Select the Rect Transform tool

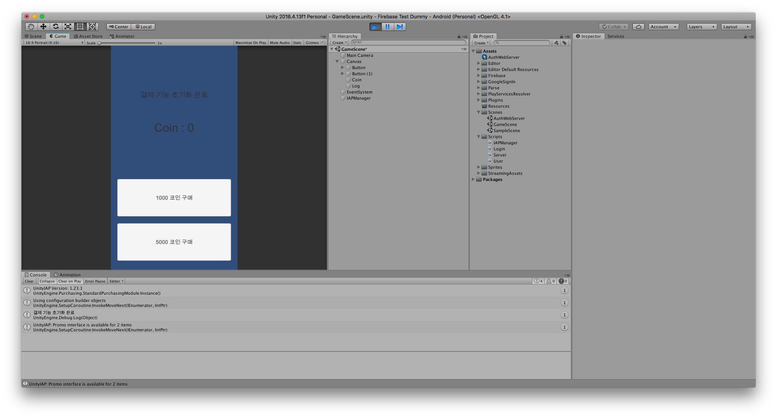coord(80,27)
